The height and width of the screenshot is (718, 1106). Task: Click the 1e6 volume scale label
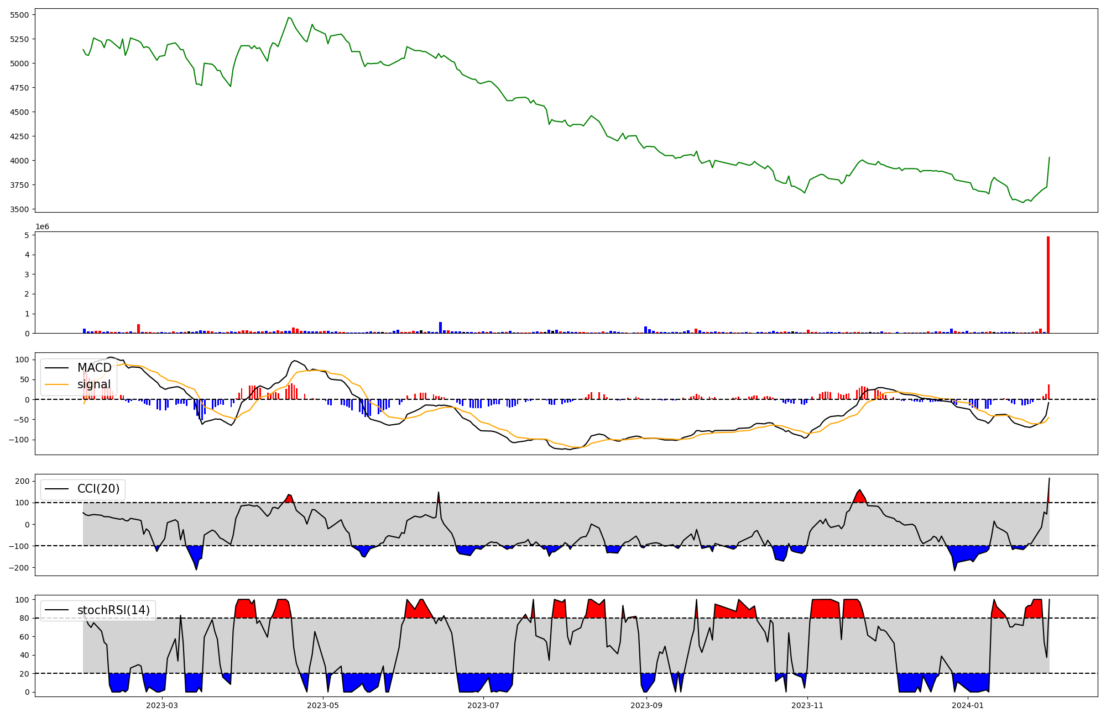[42, 226]
